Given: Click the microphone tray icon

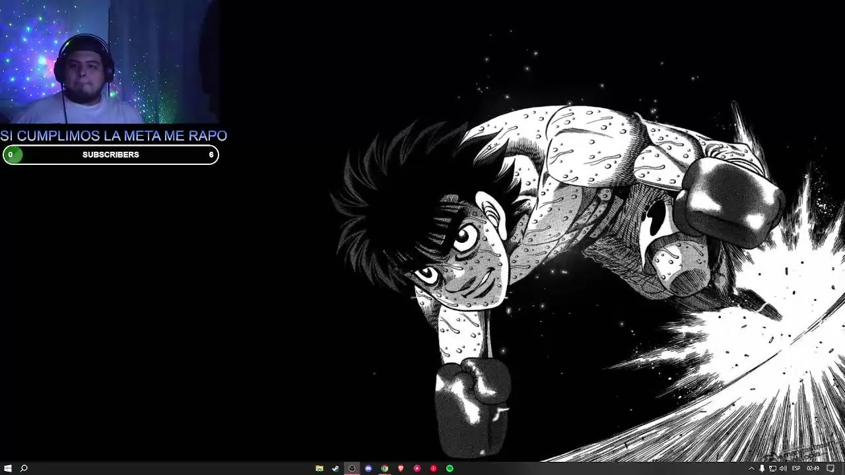Looking at the screenshot, I should pos(762,468).
